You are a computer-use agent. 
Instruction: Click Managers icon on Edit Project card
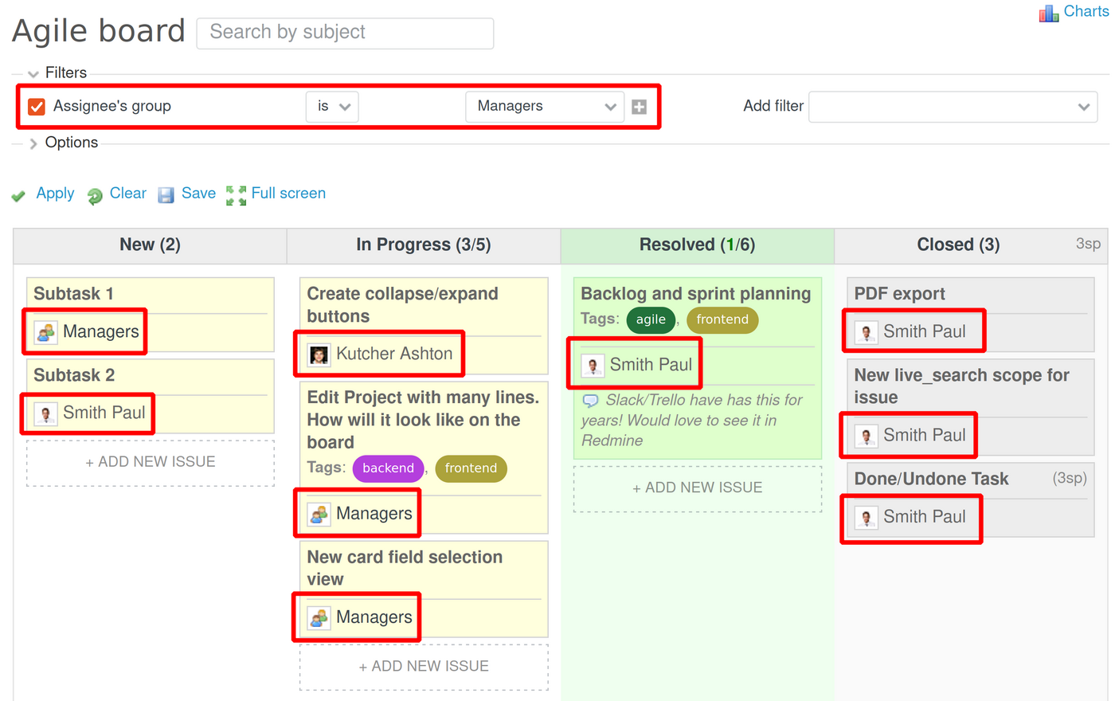(319, 513)
